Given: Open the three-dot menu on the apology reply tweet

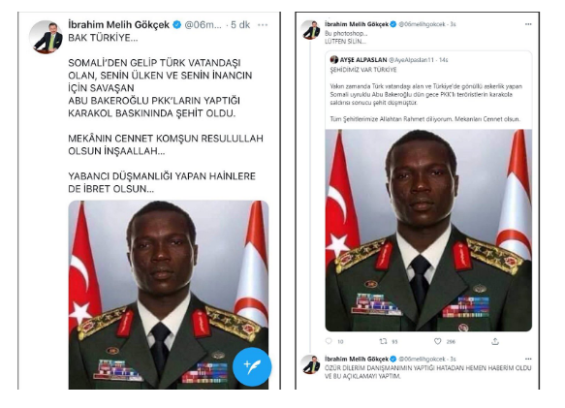Looking at the screenshot, I should click(528, 359).
